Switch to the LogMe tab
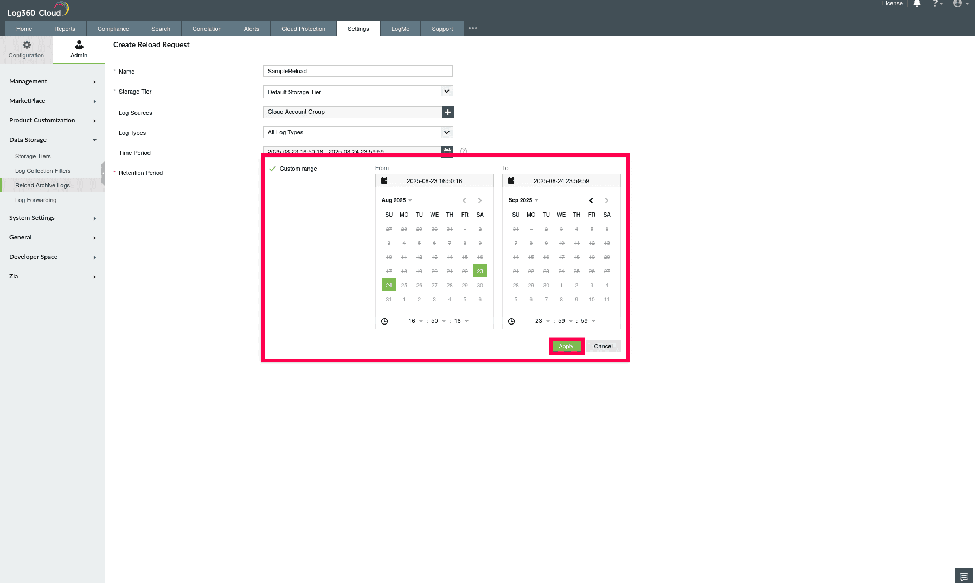This screenshot has width=975, height=583. 400,29
